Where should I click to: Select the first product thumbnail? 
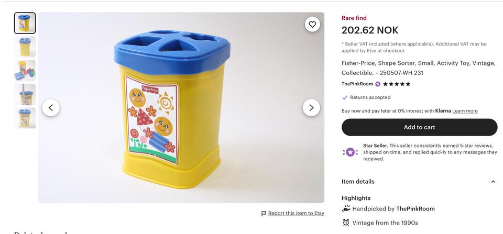pos(25,23)
